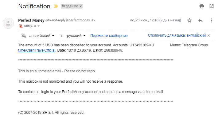Screen dimensions: 218x119
Task: Click the red crossed-out encryption icon
Action: click(x=21, y=26)
